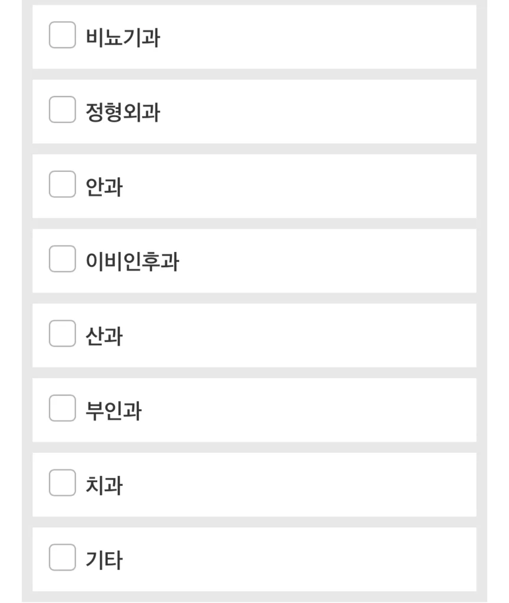The image size is (509, 603).
Task: Select the 이비인후과 checkbox
Action: pyautogui.click(x=62, y=259)
